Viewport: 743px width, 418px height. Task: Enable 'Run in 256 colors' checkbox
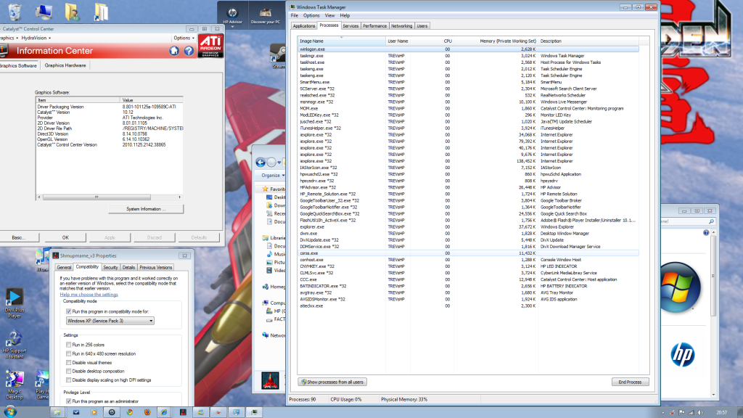pos(69,345)
